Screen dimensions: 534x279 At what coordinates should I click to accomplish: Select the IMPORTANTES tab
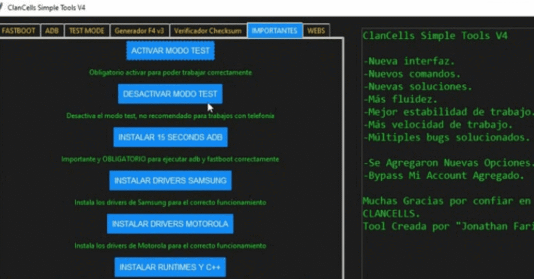[274, 31]
